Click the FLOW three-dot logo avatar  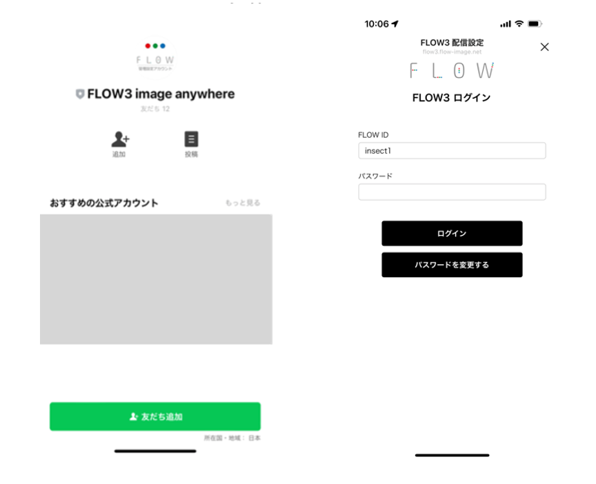coord(155,55)
